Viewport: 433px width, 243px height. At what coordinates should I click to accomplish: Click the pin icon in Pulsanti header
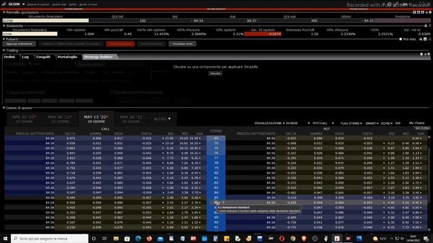coord(421,39)
